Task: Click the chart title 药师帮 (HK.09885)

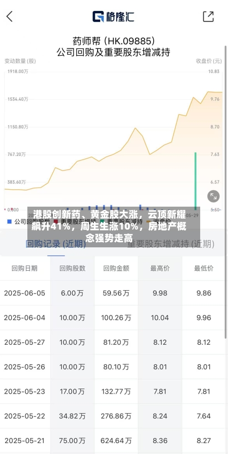Action: 114,41
